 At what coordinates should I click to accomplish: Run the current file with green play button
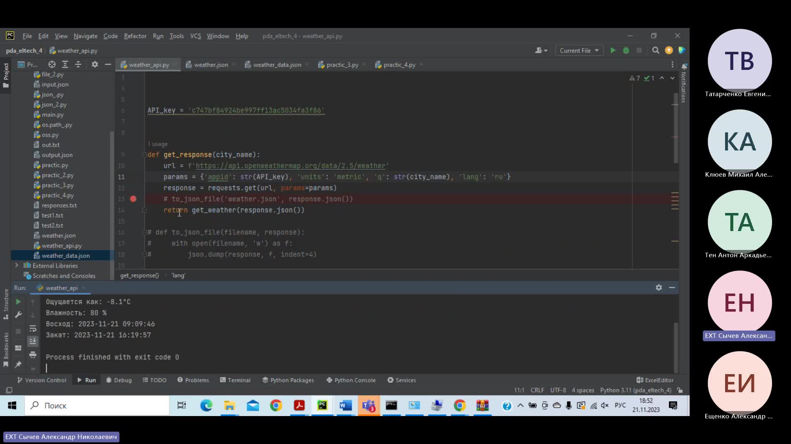coord(613,51)
